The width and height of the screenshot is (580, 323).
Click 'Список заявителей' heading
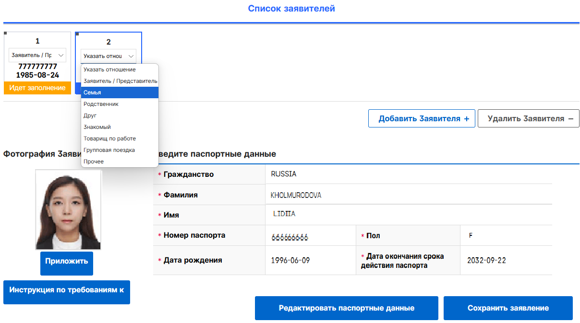[291, 8]
